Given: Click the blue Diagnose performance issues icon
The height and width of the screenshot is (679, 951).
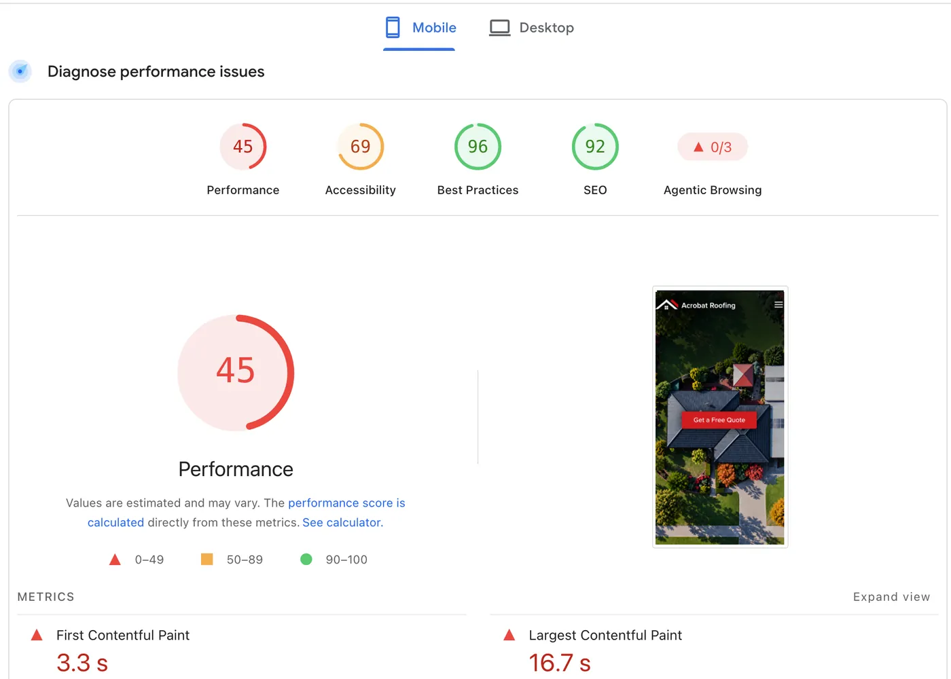Looking at the screenshot, I should tap(20, 71).
